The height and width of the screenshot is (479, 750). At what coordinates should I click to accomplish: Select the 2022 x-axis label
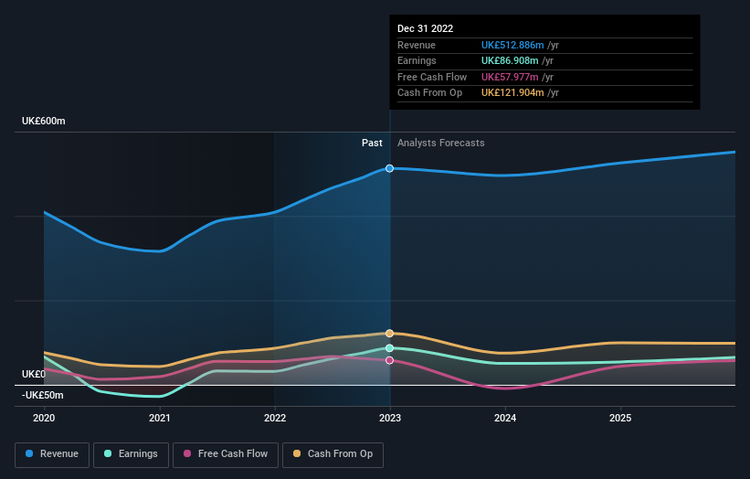click(x=275, y=418)
